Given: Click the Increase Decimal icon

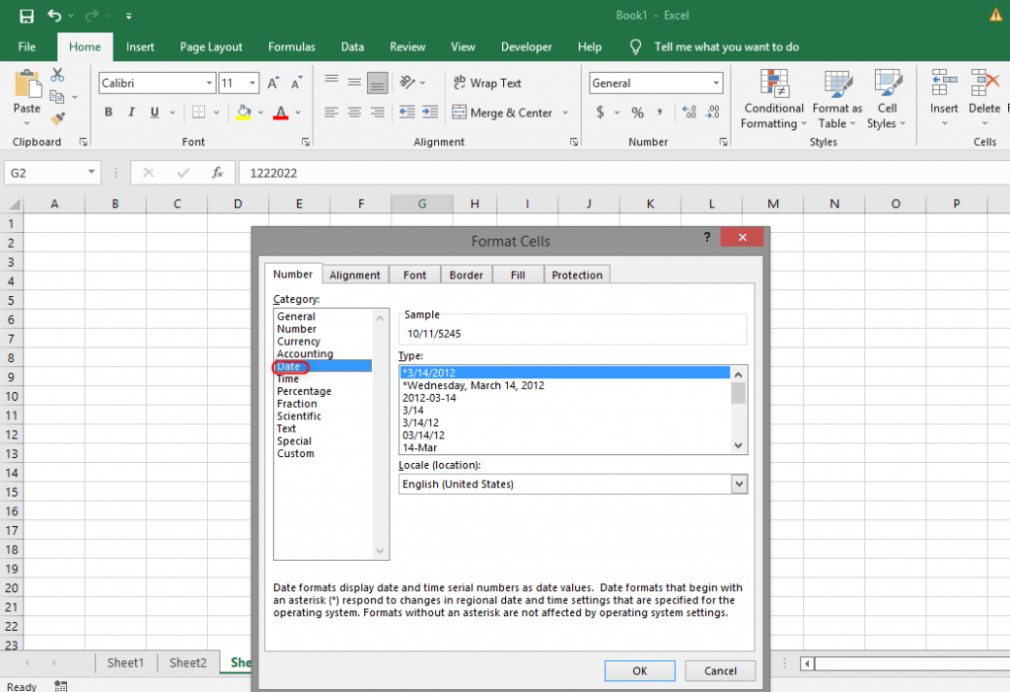Looking at the screenshot, I should point(689,113).
